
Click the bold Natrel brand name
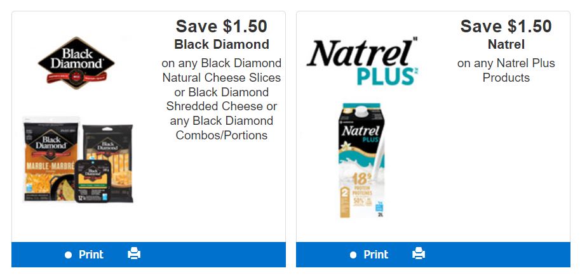pos(506,44)
